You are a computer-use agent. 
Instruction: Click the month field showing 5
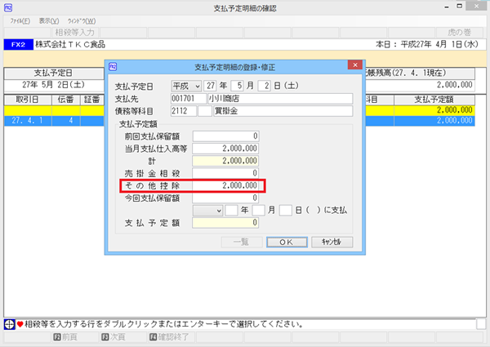[237, 86]
